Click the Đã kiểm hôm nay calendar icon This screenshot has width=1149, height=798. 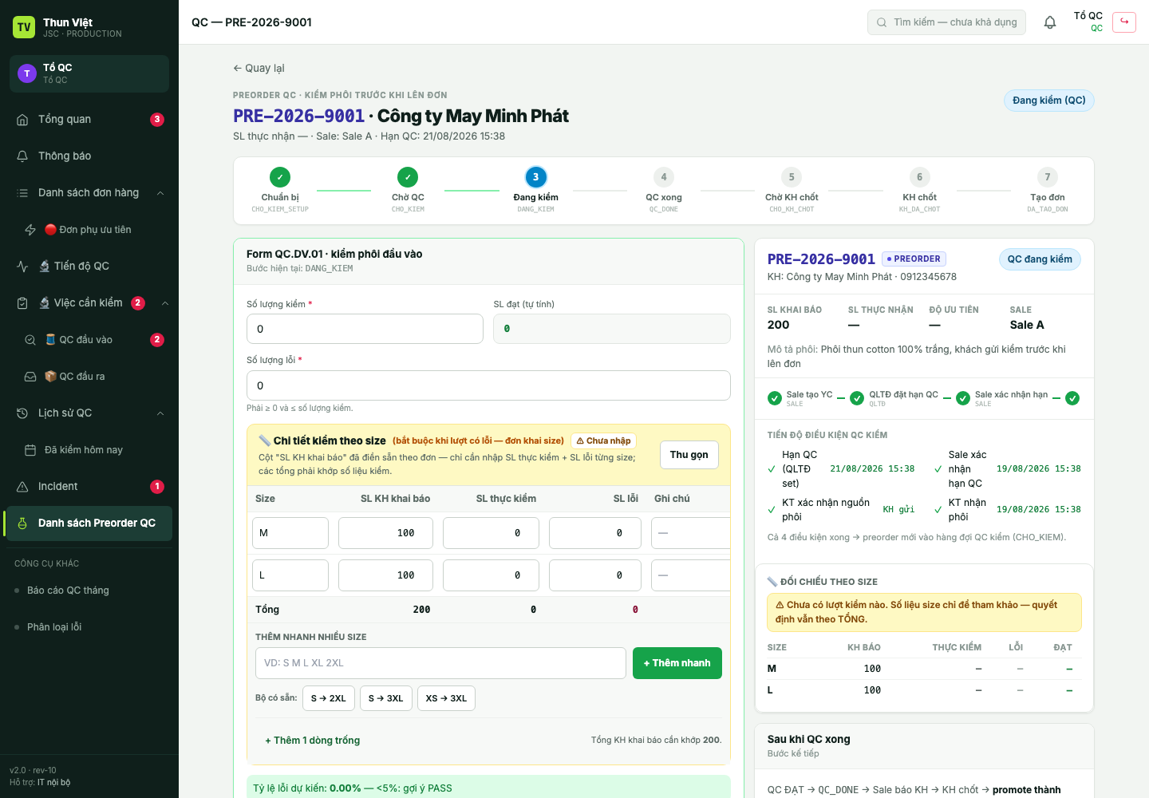point(30,450)
